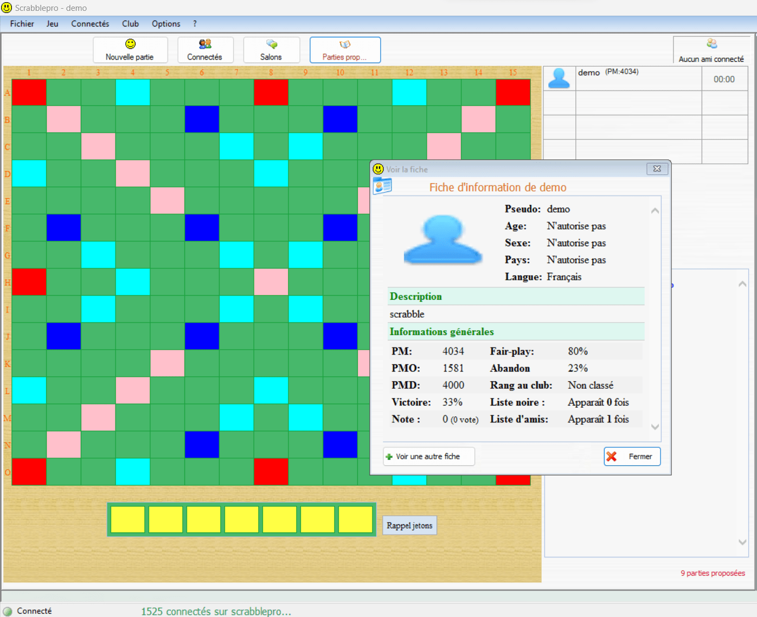Click the middle fourth yellow rack tile
The height and width of the screenshot is (617, 757).
(x=242, y=519)
